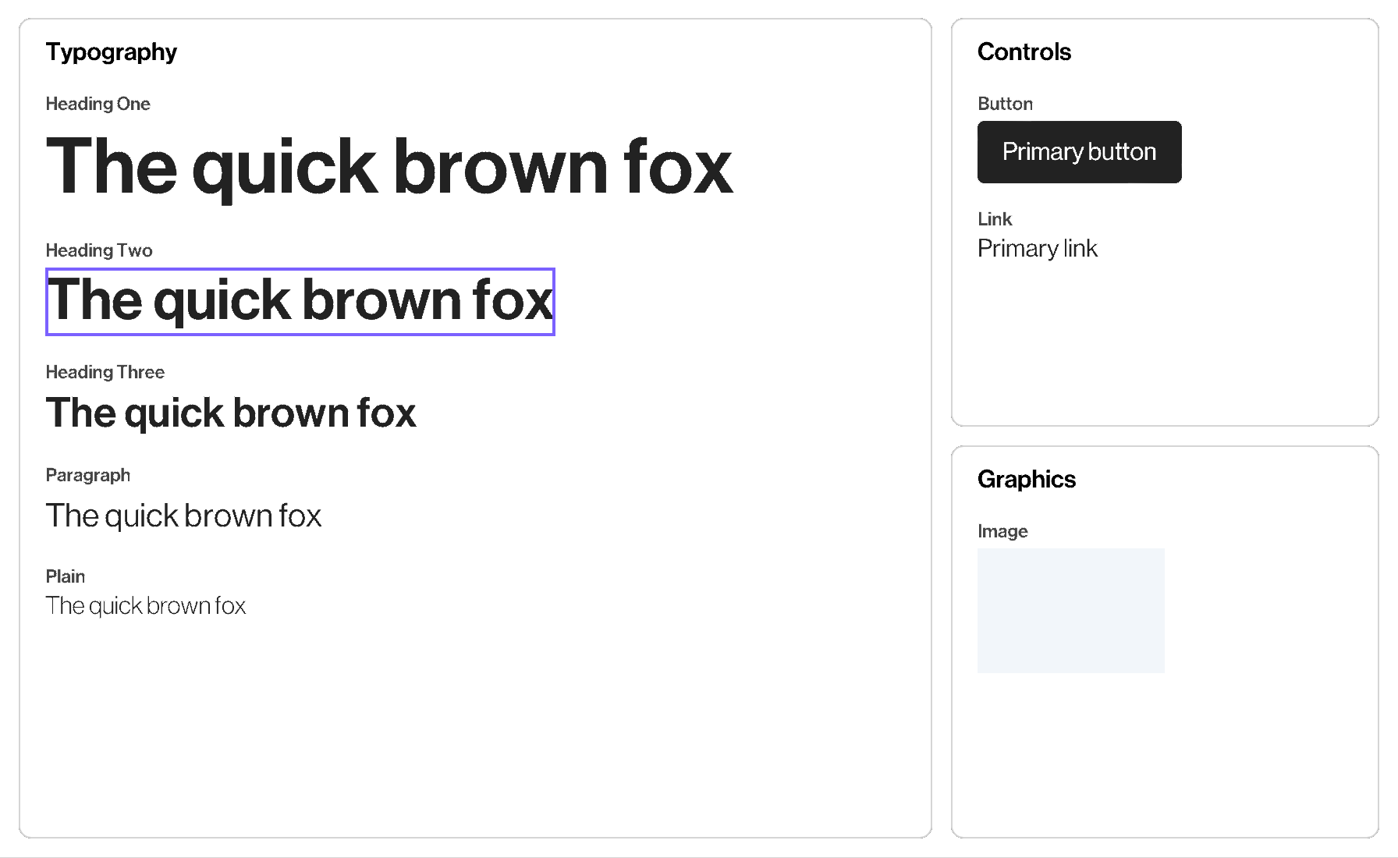Click the "Heading Three" label
Image resolution: width=1398 pixels, height=858 pixels.
pyautogui.click(x=105, y=372)
